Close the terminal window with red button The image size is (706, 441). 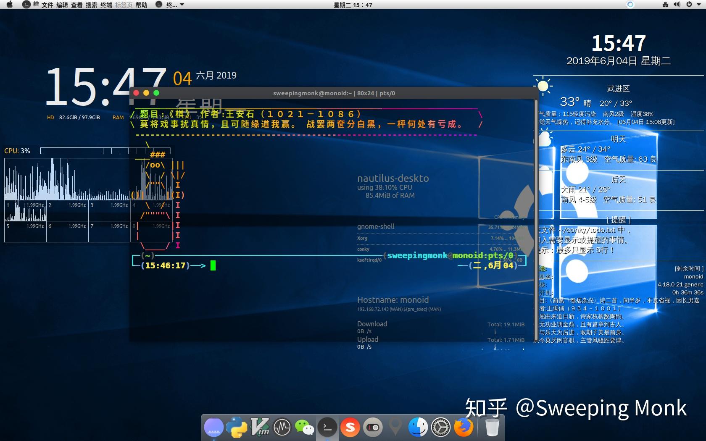(136, 93)
